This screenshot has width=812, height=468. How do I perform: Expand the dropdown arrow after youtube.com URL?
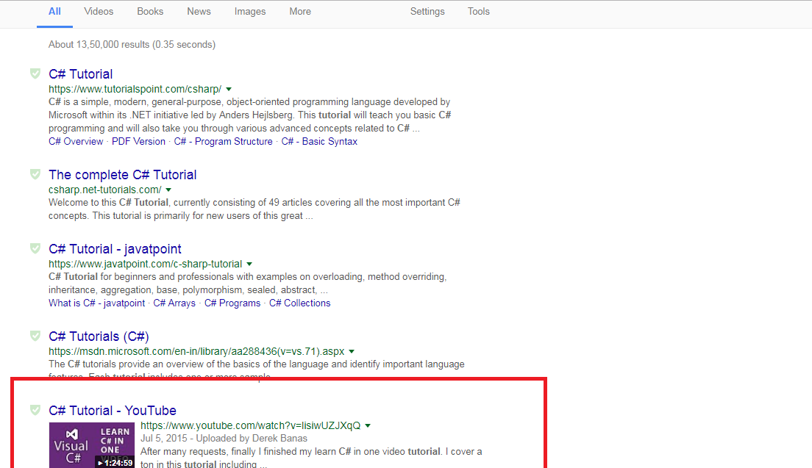[x=368, y=426]
